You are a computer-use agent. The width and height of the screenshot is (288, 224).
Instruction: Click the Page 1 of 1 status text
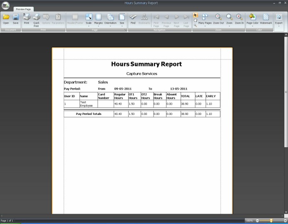(7, 221)
